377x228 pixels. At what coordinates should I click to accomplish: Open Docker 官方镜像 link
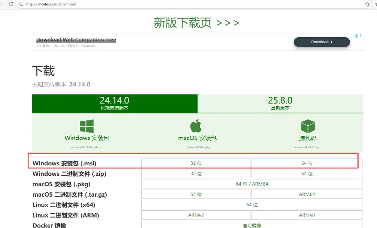pyautogui.click(x=252, y=225)
